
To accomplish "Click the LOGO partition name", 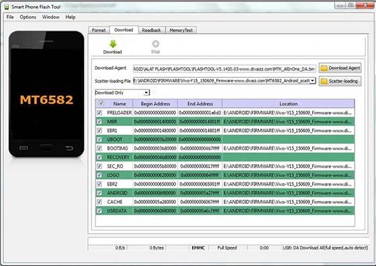I will click(x=113, y=175).
